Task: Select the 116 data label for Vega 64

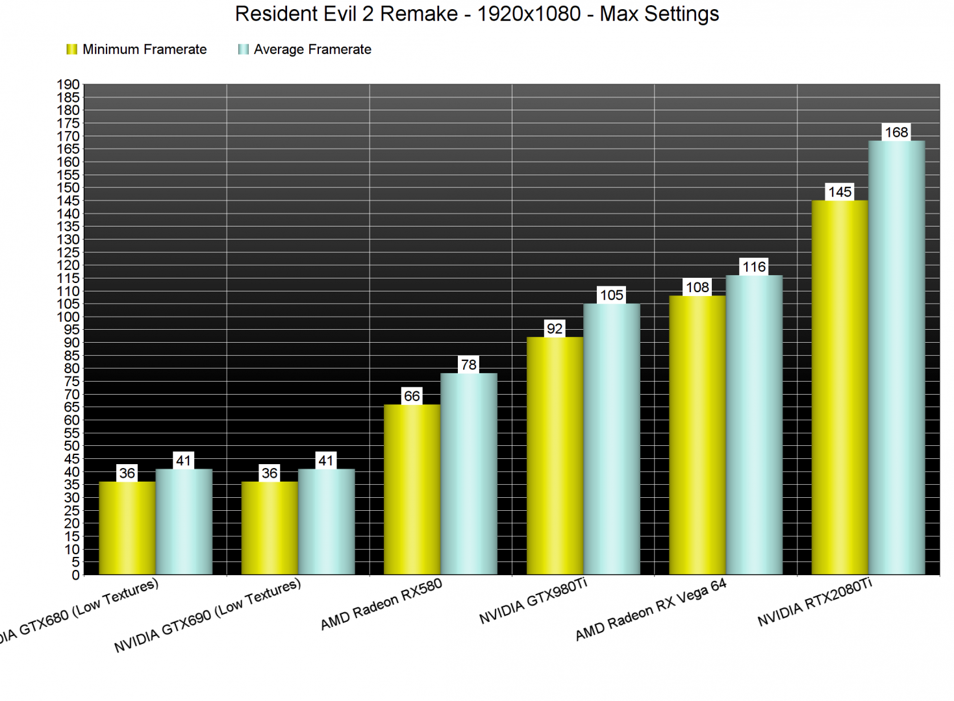Action: (754, 267)
